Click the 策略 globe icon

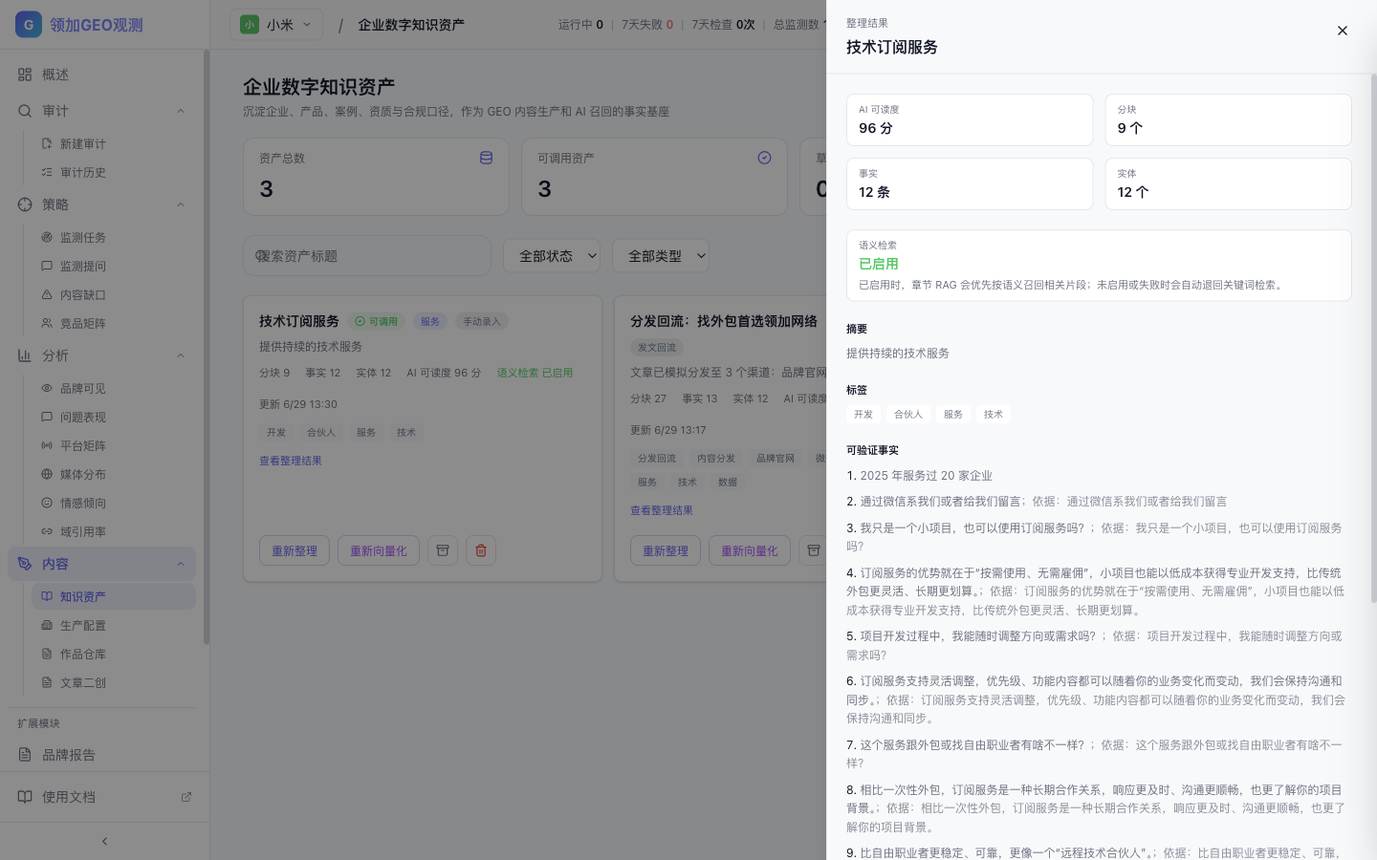coord(25,204)
